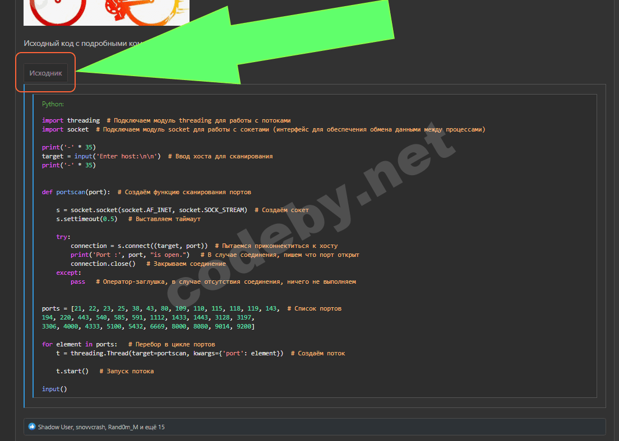
Task: Click the 'def portscan(port):' line
Action: (x=146, y=193)
